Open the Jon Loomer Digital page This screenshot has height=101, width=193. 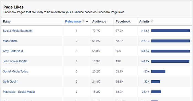[15, 61]
